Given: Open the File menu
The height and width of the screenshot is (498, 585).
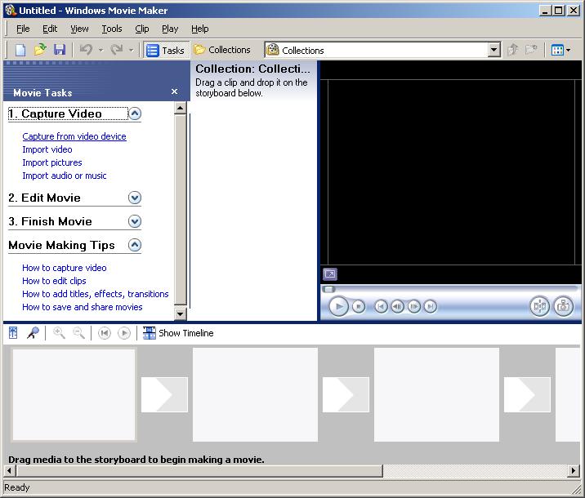Looking at the screenshot, I should [x=23, y=29].
